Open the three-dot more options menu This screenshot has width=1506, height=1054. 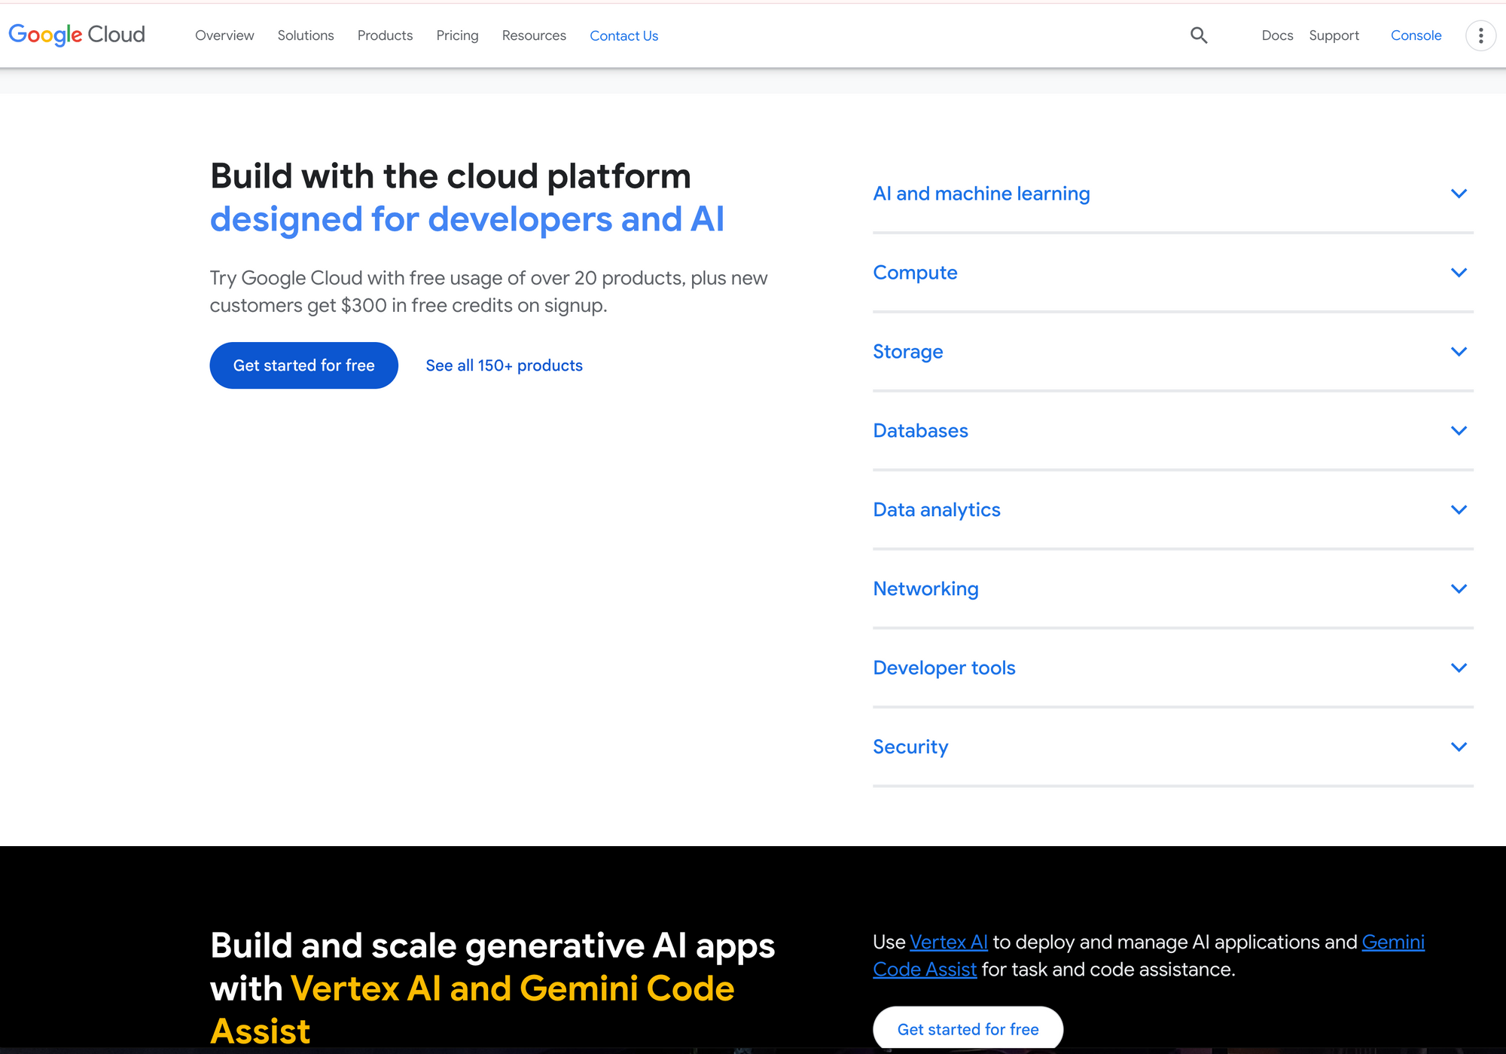coord(1480,35)
